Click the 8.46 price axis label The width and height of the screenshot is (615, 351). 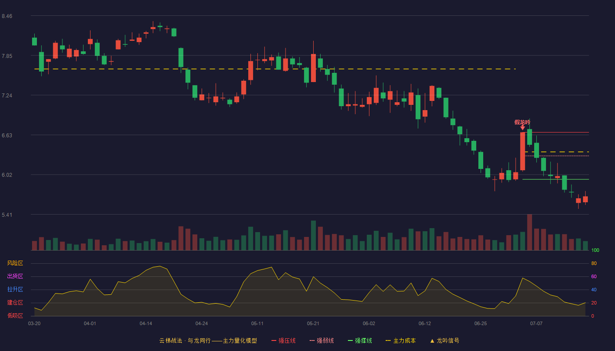point(7,16)
